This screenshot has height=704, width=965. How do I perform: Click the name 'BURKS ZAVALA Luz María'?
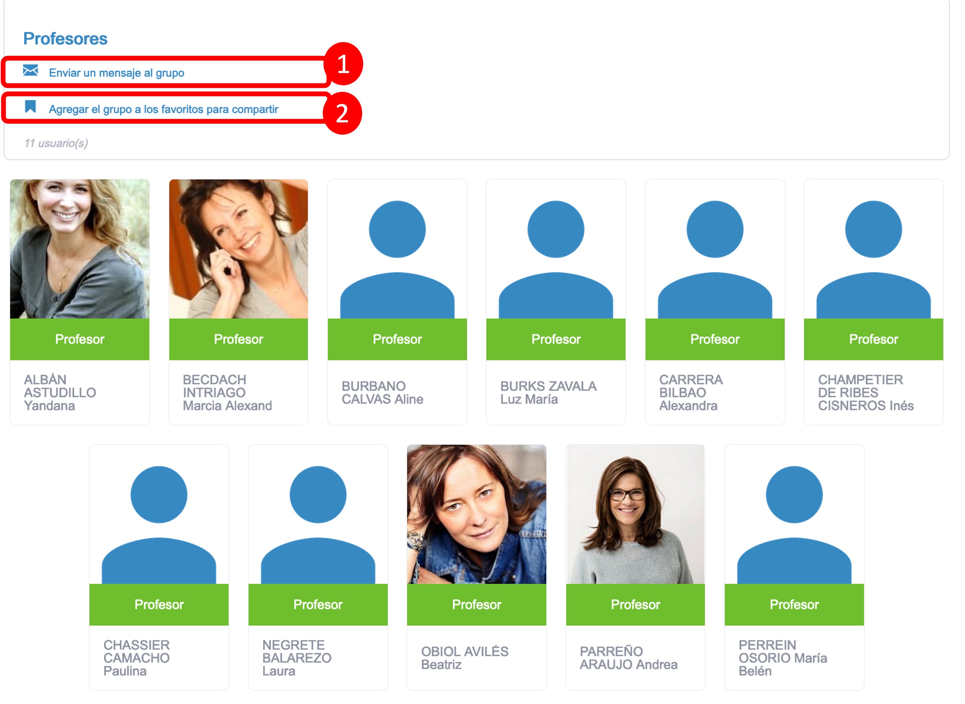tap(548, 393)
